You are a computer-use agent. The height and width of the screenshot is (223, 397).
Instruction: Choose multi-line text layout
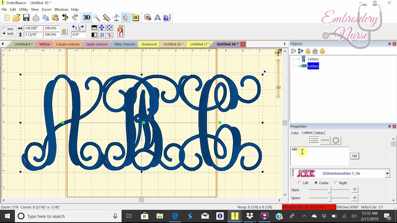click(x=314, y=141)
